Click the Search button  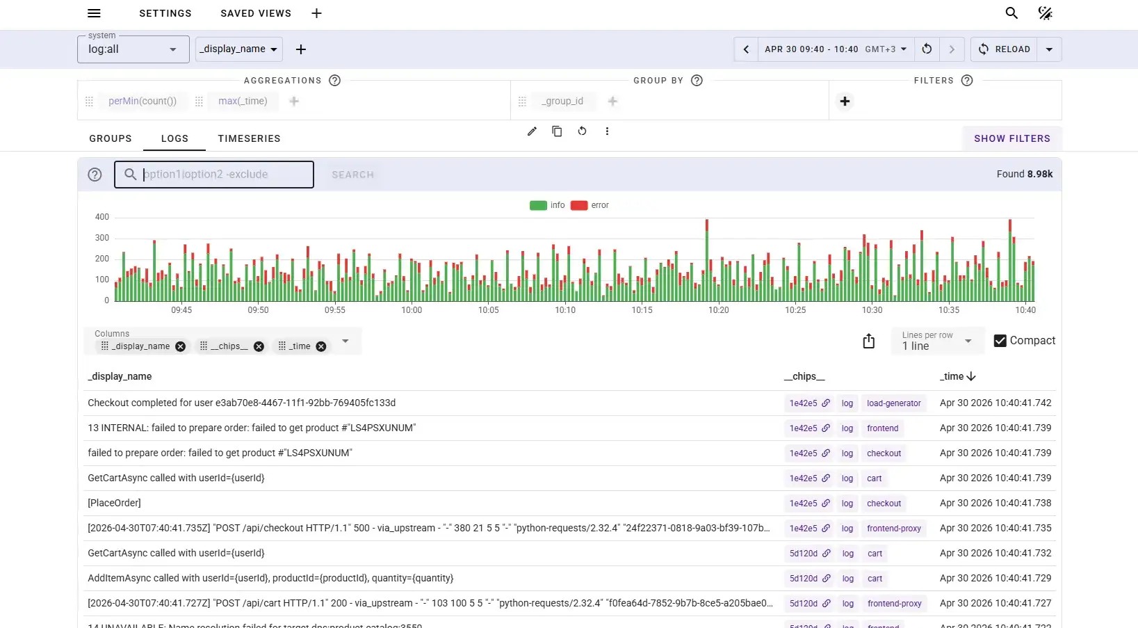(352, 175)
